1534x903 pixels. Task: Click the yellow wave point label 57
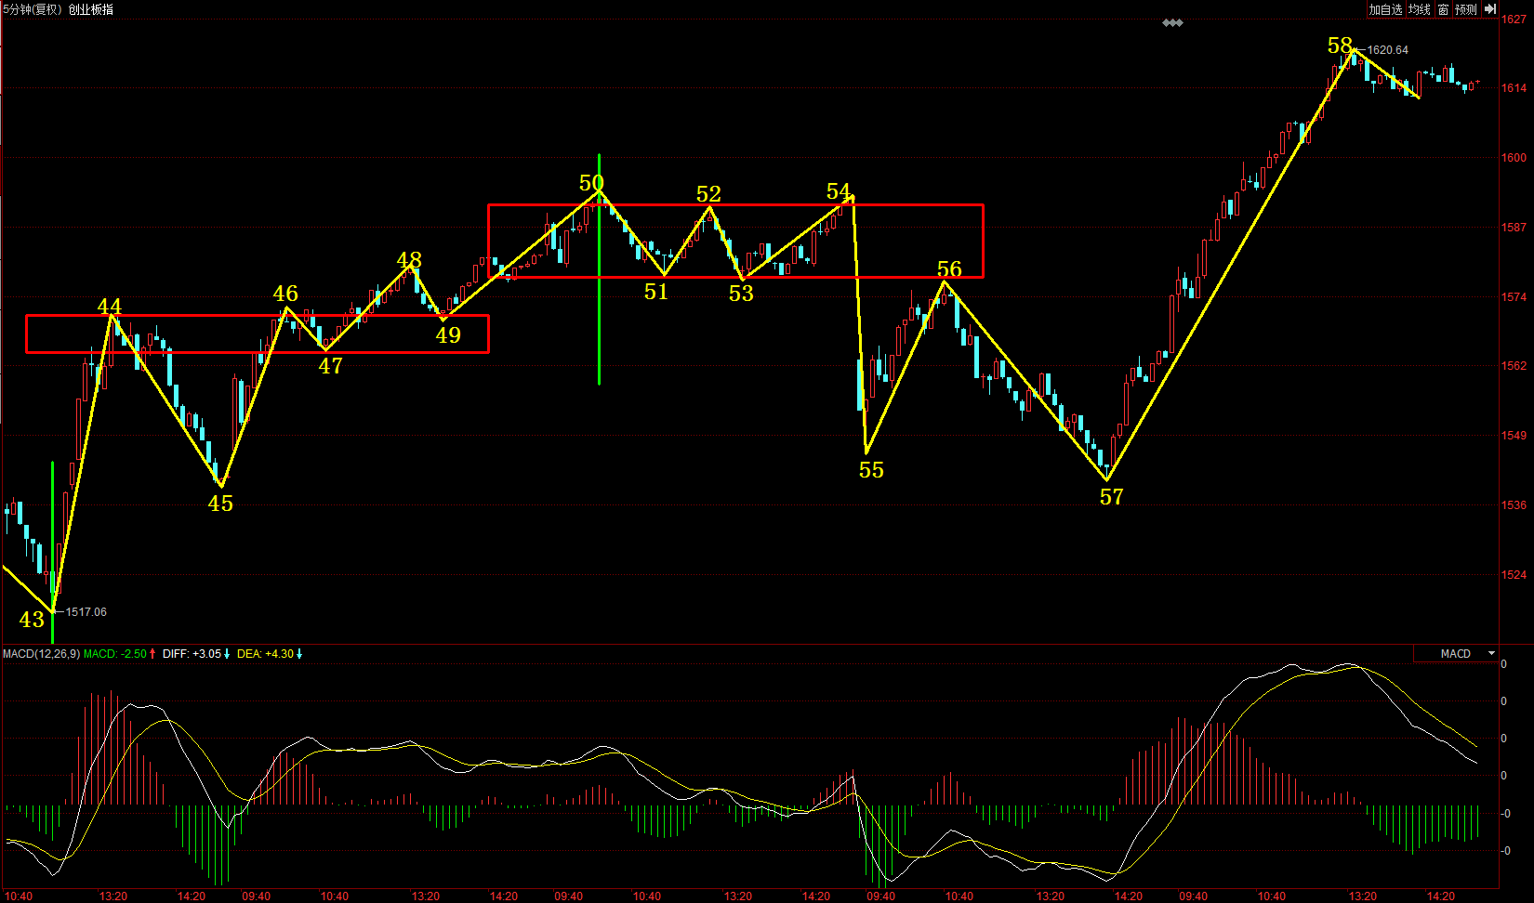pos(1112,497)
